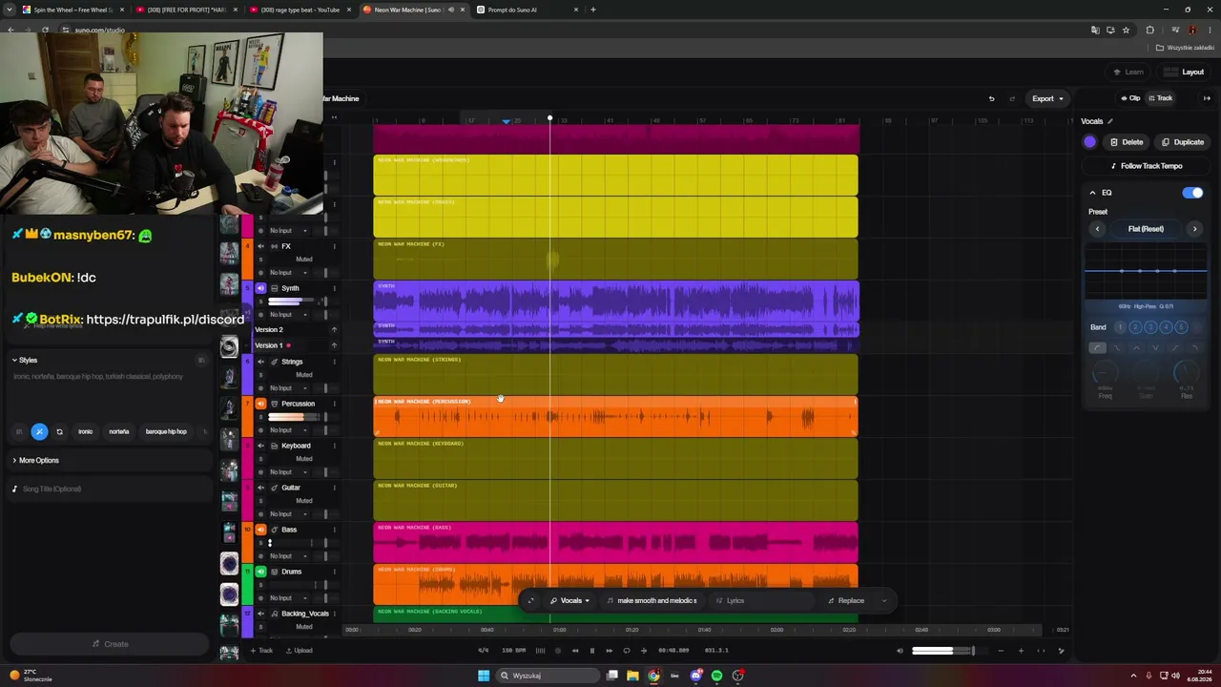Screen dimensions: 1221x687
Task: Toggle mute on the Percussion track
Action: 260,404
